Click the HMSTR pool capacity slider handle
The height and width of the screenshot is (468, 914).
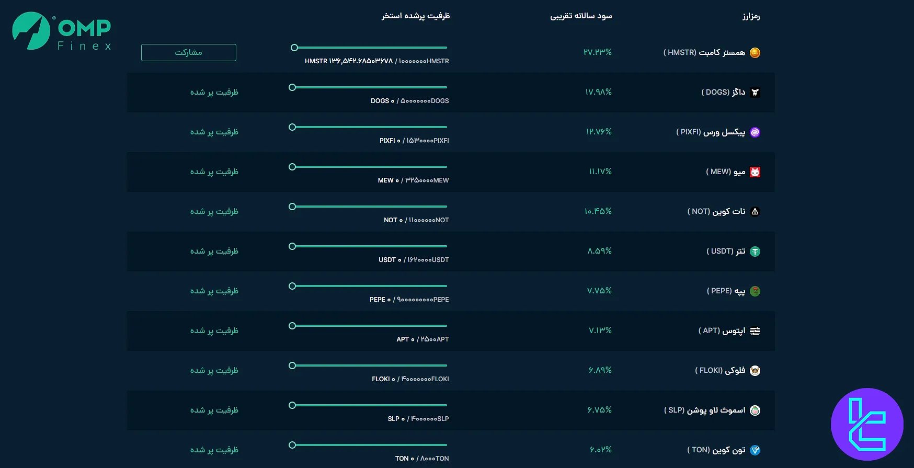click(x=294, y=48)
